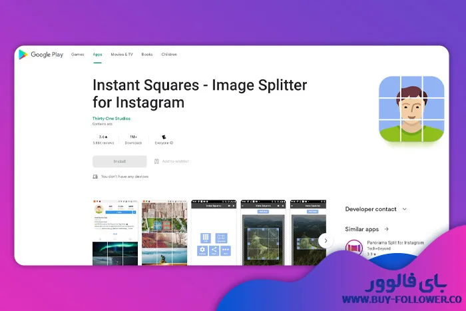466x311 pixels.
Task: Click the Panorama Split app icon
Action: tap(354, 248)
